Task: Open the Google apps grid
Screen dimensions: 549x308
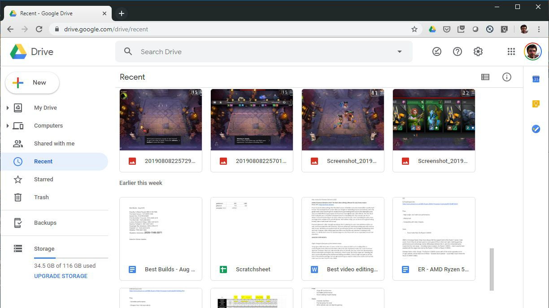Action: [x=511, y=51]
